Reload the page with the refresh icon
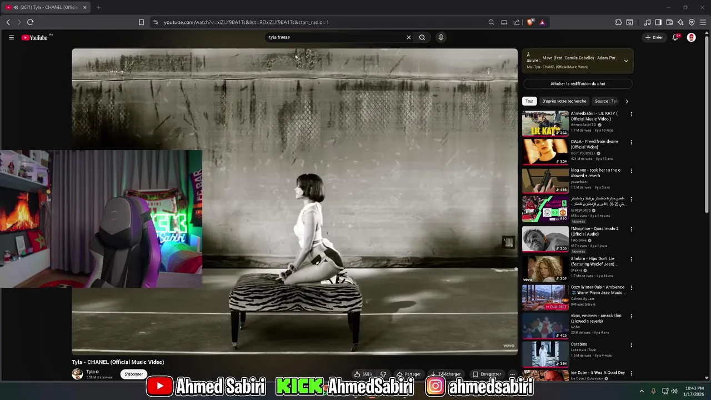711x400 pixels. [30, 22]
